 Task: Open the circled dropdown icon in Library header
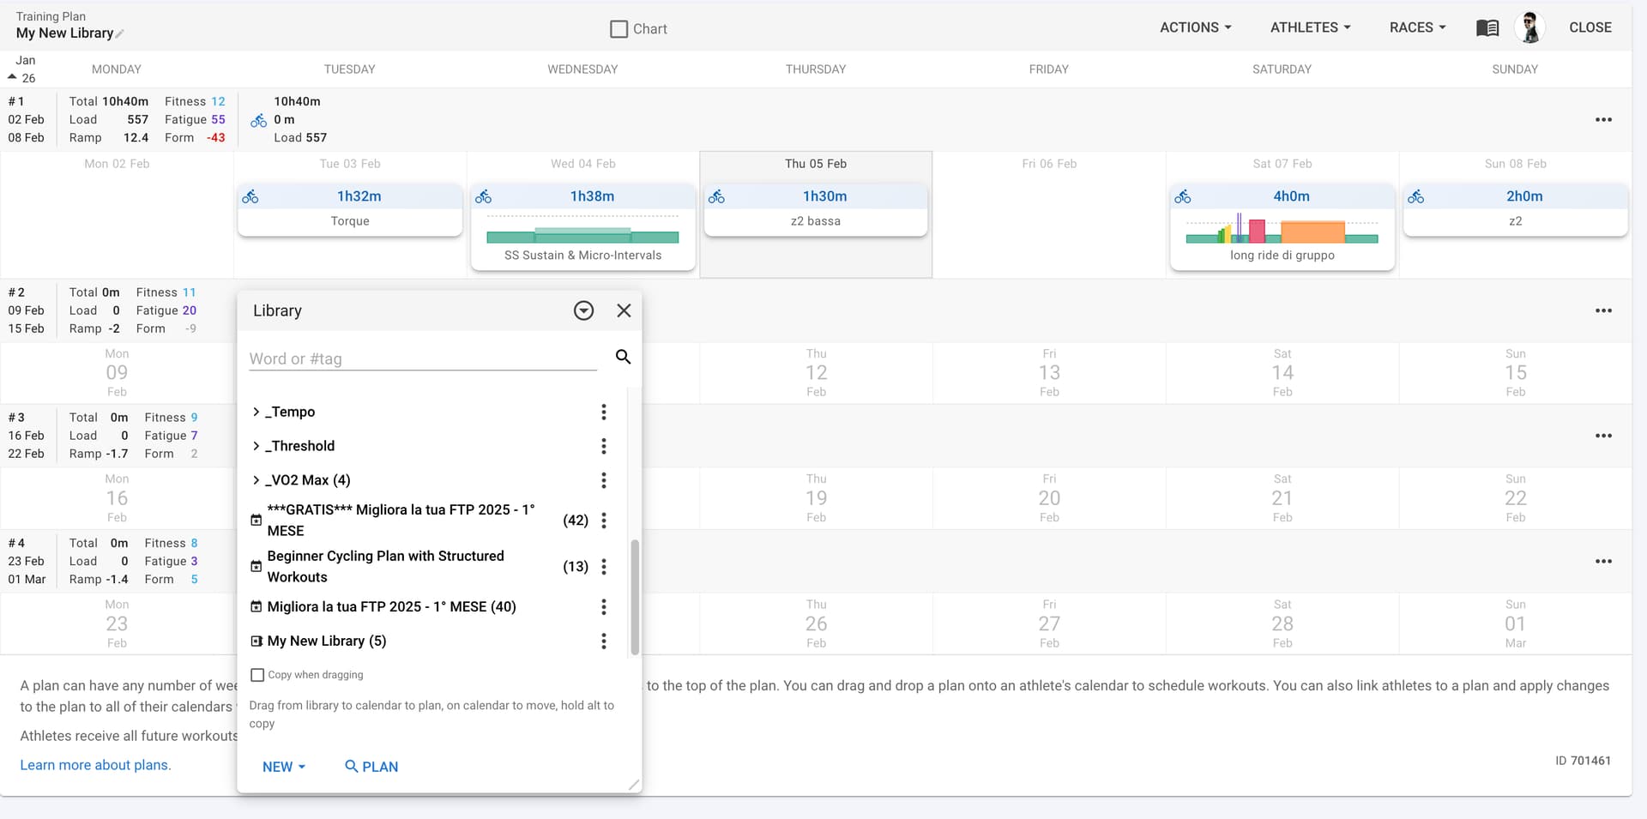(x=583, y=310)
